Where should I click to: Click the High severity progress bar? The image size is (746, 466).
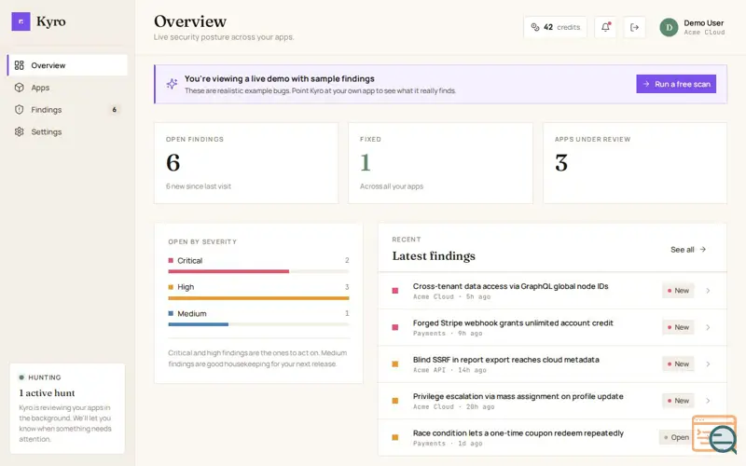[x=258, y=298]
